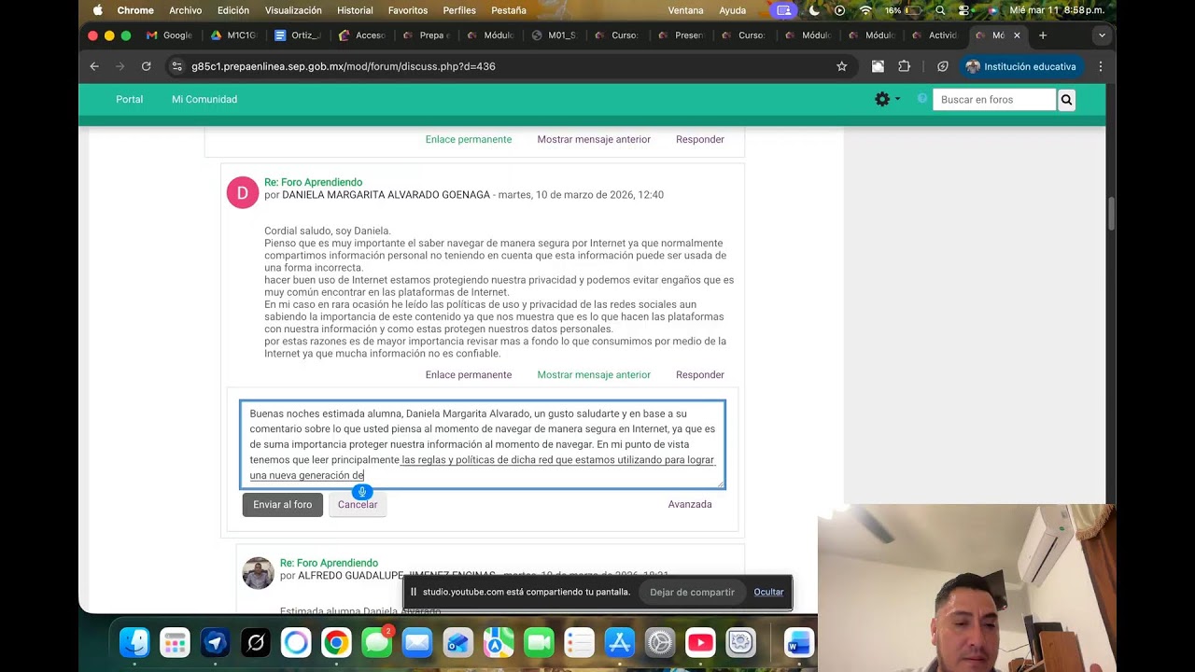The image size is (1195, 672).
Task: Open DANIELA MARGARITA ALVARADO GOENAGA profile link
Action: [386, 195]
